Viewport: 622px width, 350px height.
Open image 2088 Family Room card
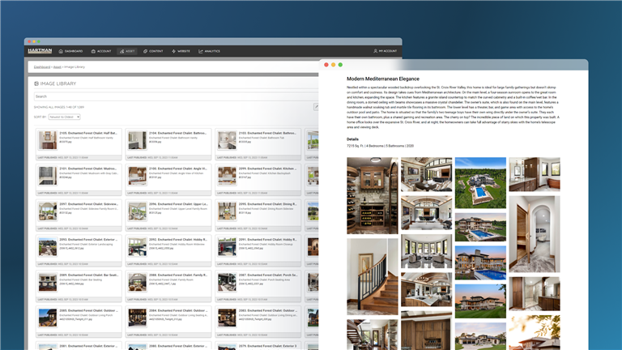tap(137, 282)
